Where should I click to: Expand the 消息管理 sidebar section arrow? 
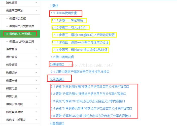(36, 3)
